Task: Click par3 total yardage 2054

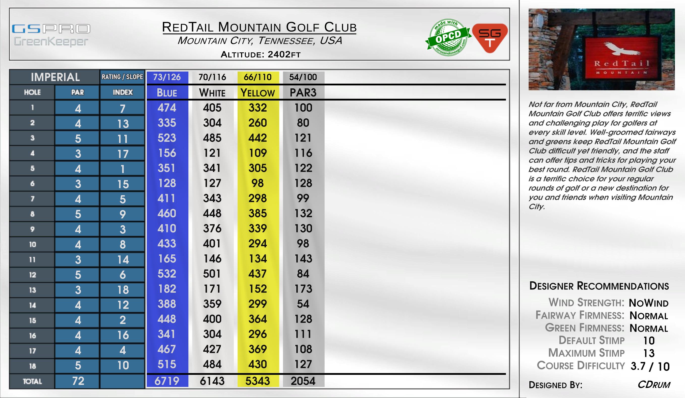Action: point(303,381)
